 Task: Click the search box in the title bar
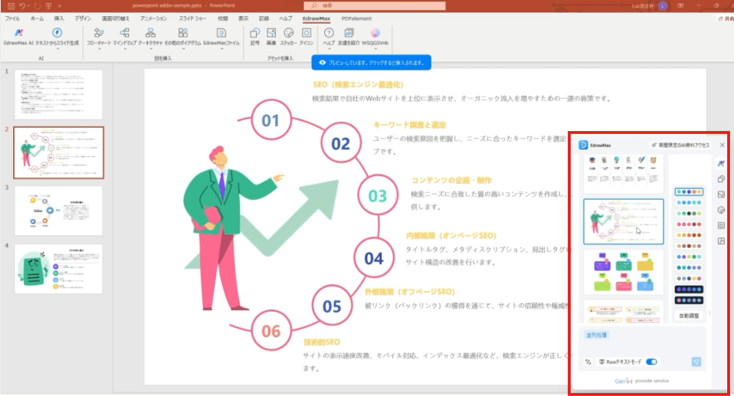pyautogui.click(x=375, y=5)
